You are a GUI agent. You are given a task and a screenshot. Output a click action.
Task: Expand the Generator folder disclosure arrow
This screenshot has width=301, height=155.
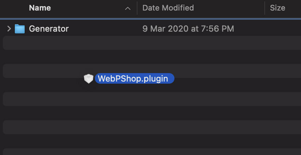pos(9,29)
